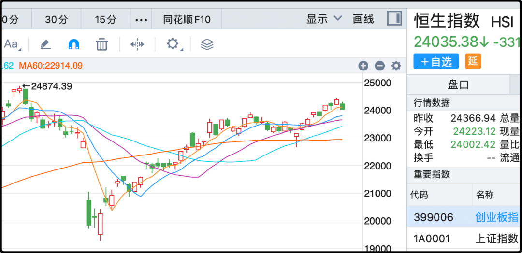Click the Aa text annotation tool
Viewport: 522px width, 253px height.
coord(11,44)
